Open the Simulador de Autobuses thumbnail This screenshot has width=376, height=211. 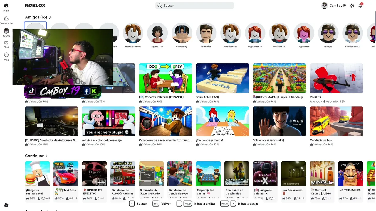pos(51,121)
